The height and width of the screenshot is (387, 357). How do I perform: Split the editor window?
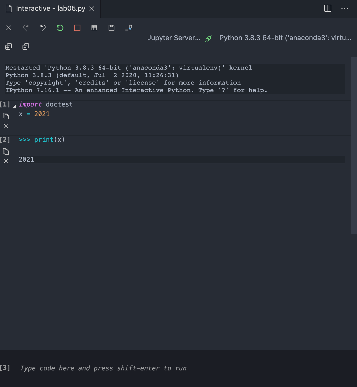click(327, 8)
